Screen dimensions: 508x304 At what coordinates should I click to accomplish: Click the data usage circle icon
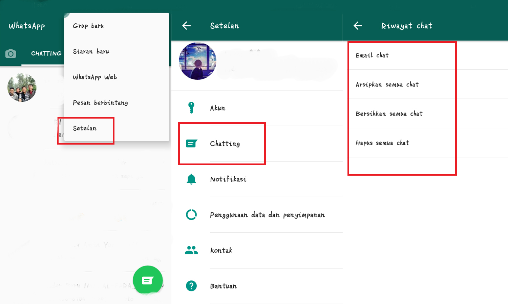(191, 214)
